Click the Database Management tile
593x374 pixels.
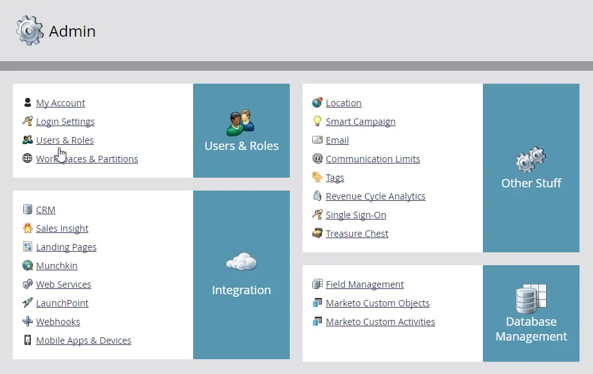point(531,313)
